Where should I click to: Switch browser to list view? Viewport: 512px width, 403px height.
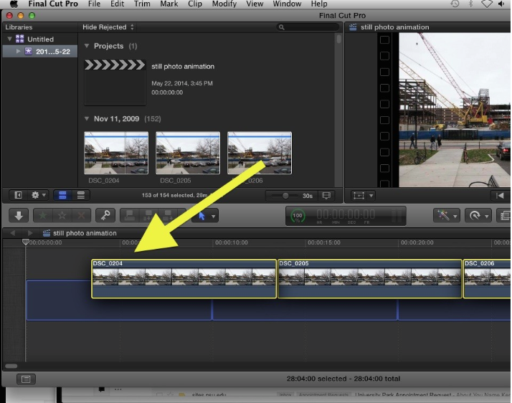pyautogui.click(x=80, y=195)
